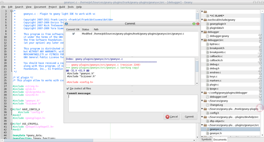Open the File menu
This screenshot has height=142, width=264.
pos(3,7)
